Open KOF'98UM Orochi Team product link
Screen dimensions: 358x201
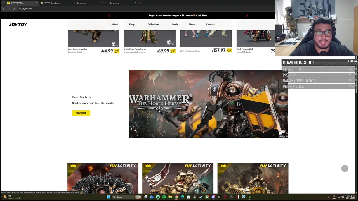[x=190, y=51]
